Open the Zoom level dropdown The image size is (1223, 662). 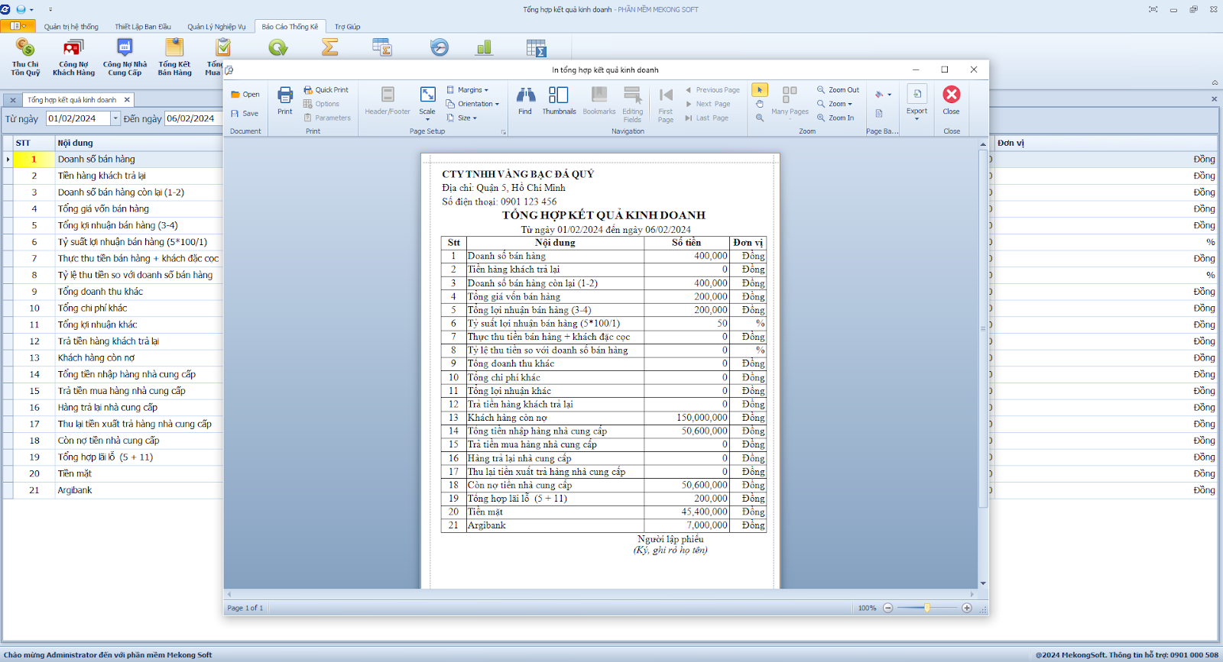tap(834, 104)
